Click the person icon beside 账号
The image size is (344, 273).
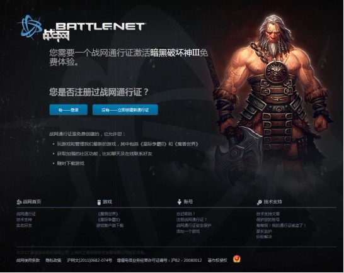pos(180,202)
